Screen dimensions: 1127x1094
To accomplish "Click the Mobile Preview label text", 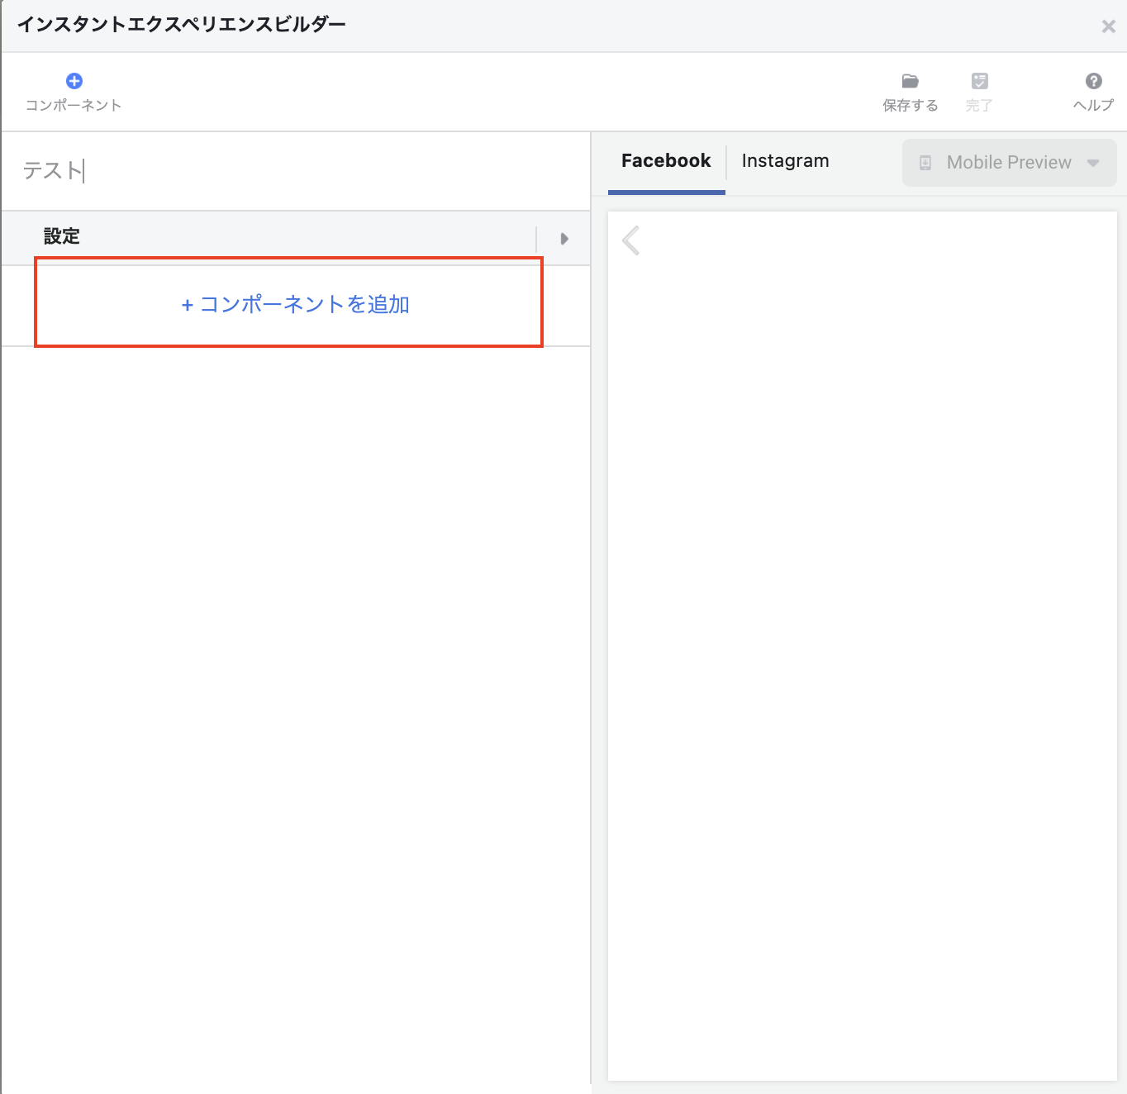I will click(x=1008, y=163).
